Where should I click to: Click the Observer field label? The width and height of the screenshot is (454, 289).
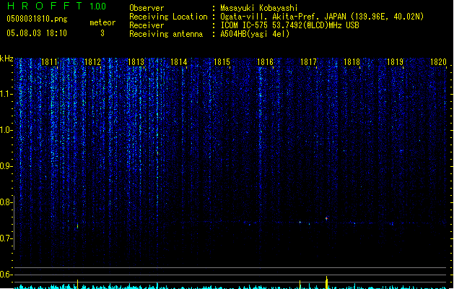pos(147,8)
